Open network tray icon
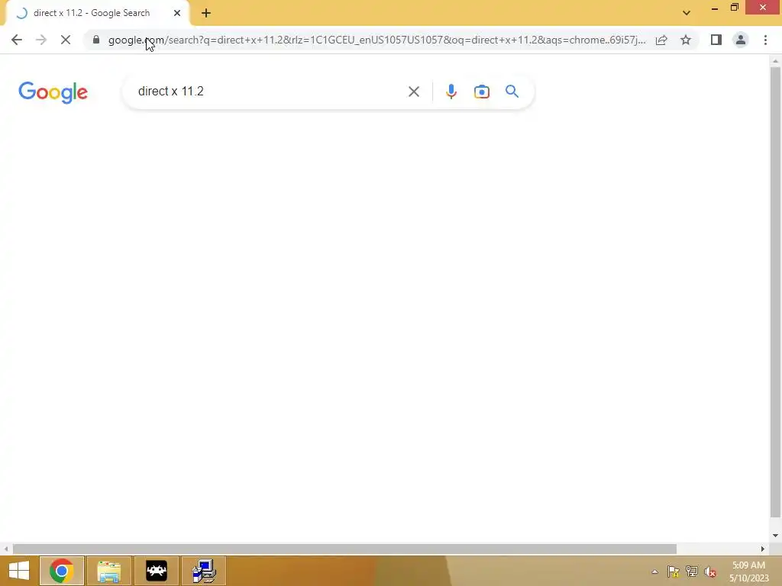 click(692, 572)
